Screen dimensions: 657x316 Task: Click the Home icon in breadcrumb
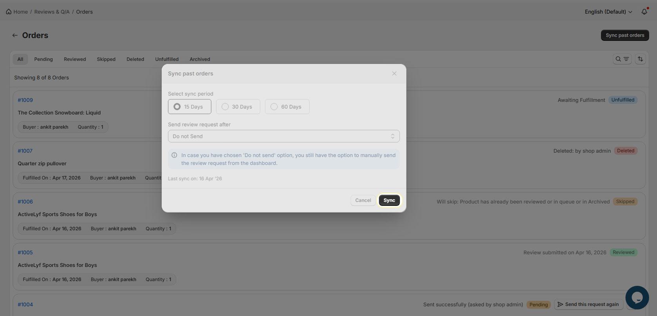point(9,12)
